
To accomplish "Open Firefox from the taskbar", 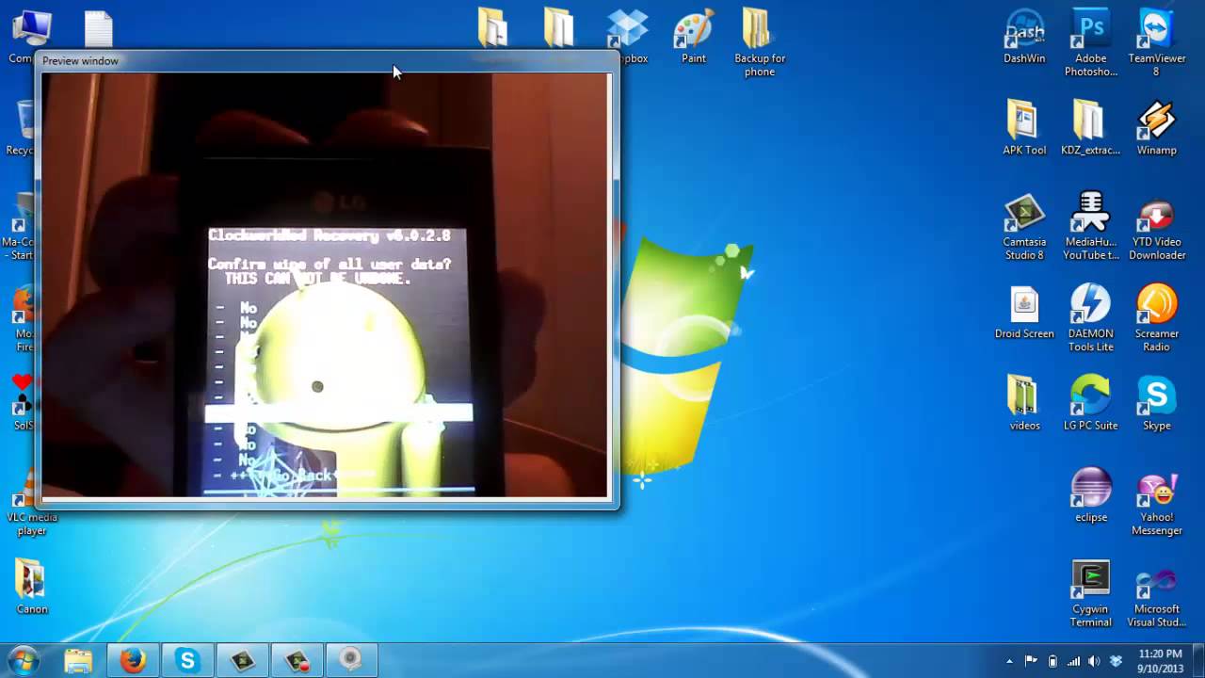I will [133, 661].
